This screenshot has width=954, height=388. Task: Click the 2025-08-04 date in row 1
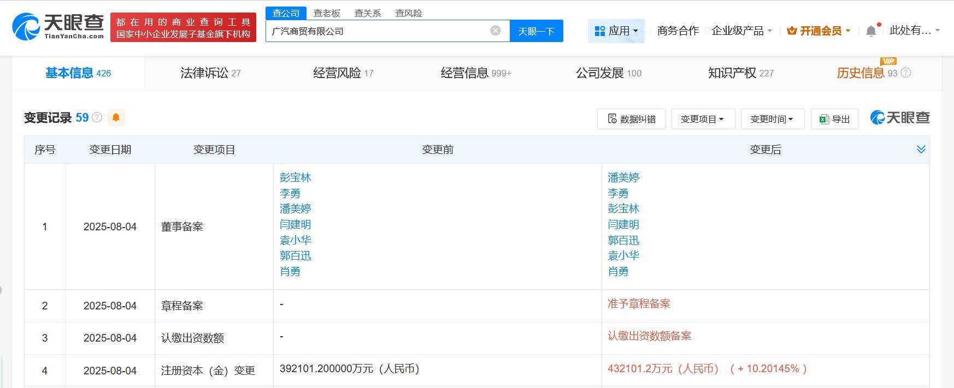pyautogui.click(x=110, y=226)
